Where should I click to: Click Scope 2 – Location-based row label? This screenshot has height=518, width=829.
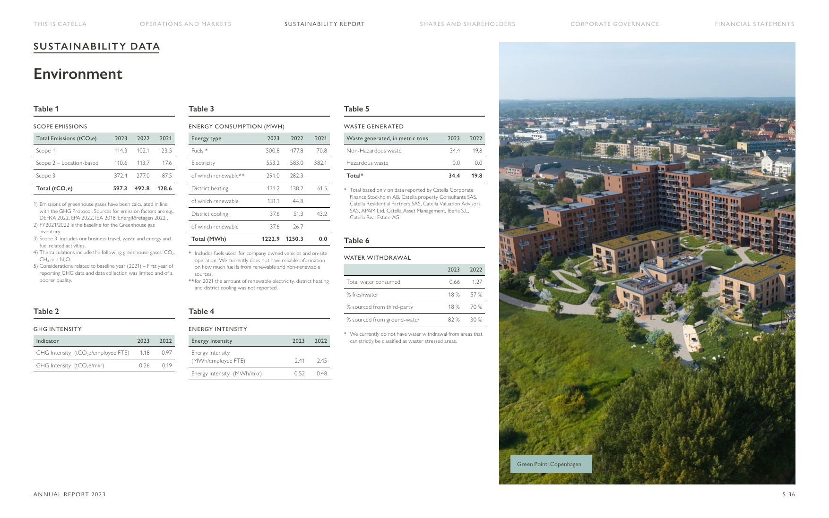point(67,163)
